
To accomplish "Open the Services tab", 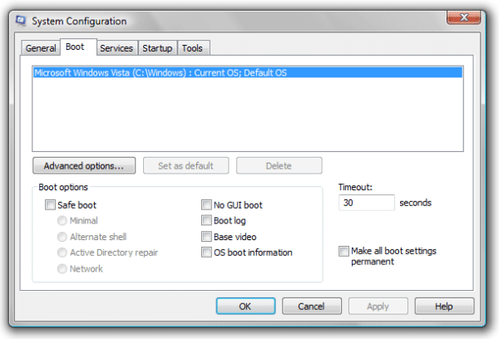I will [x=116, y=48].
